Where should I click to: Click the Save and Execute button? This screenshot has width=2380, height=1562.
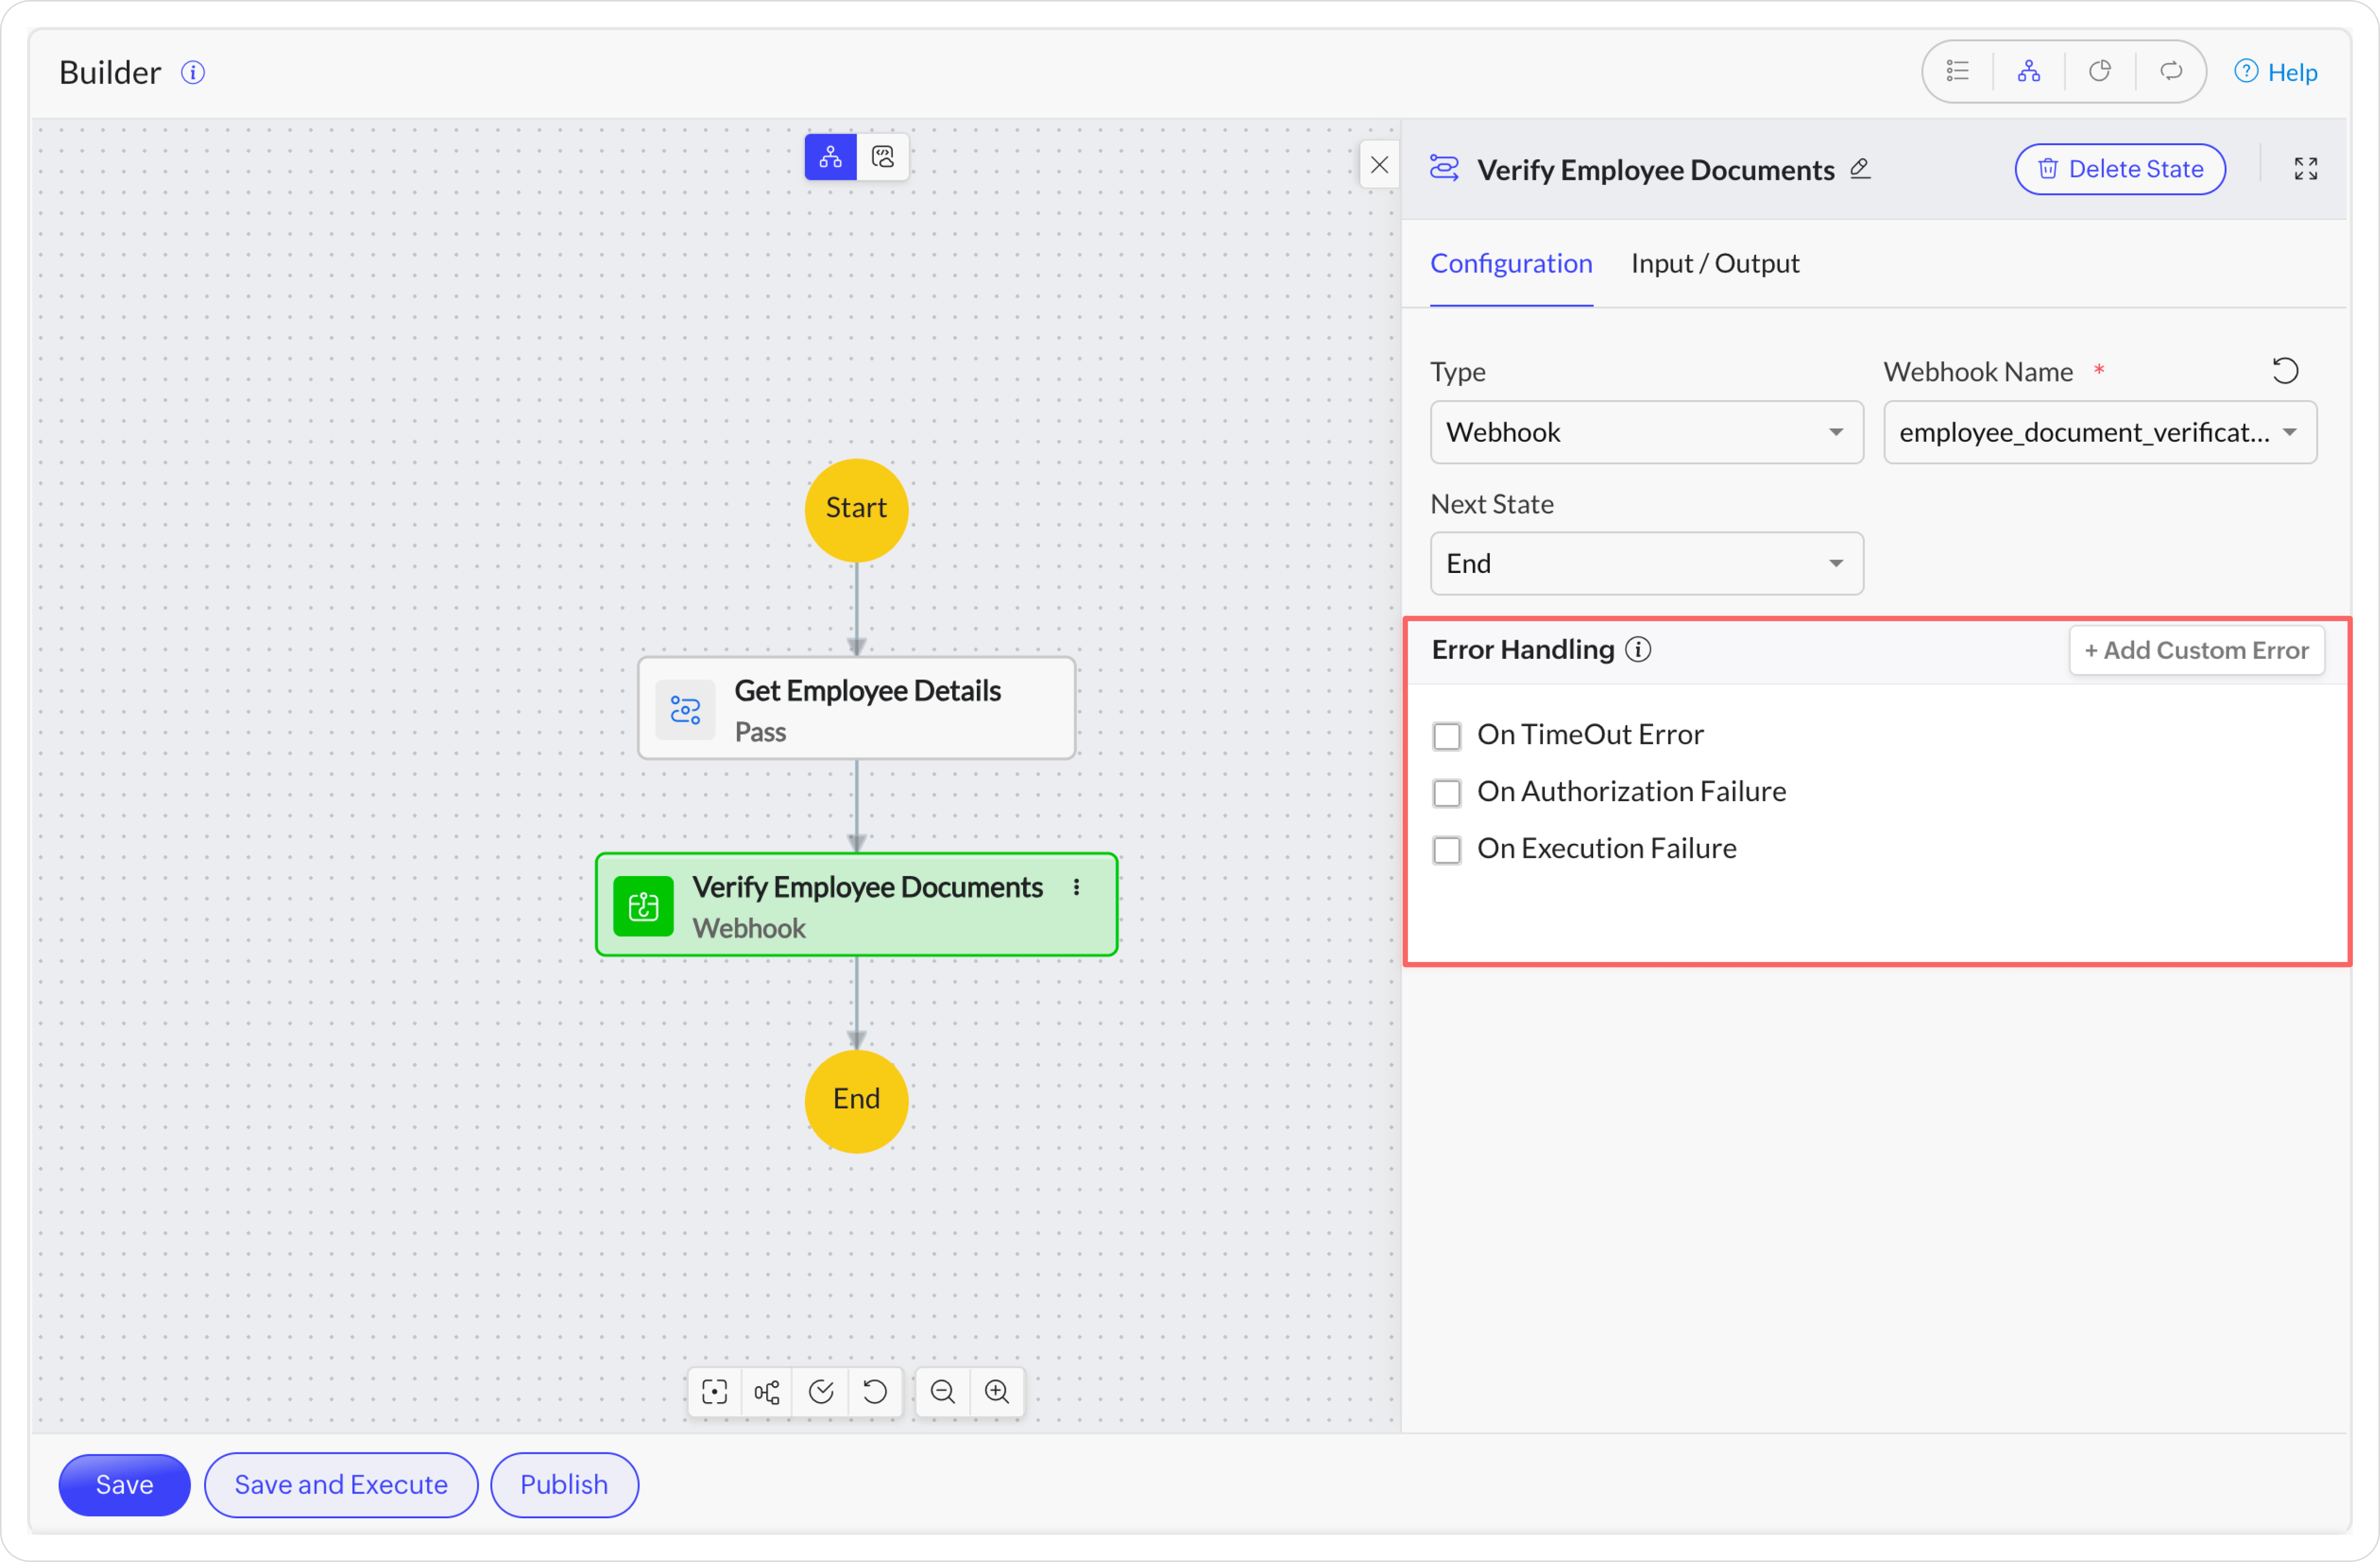[x=341, y=1484]
